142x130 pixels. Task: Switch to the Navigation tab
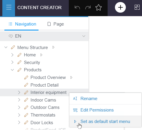coord(22,24)
